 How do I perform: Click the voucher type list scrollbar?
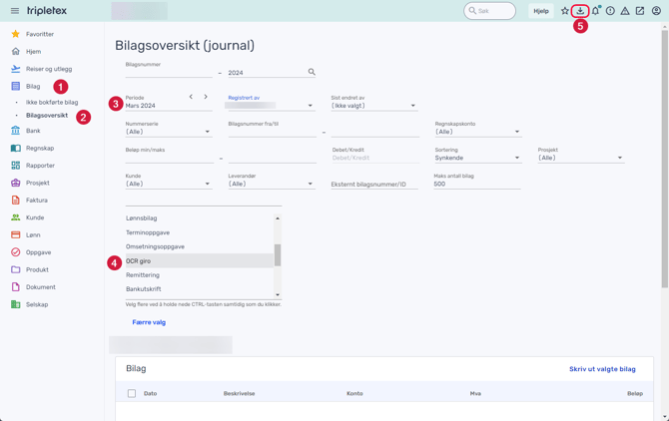pos(278,254)
